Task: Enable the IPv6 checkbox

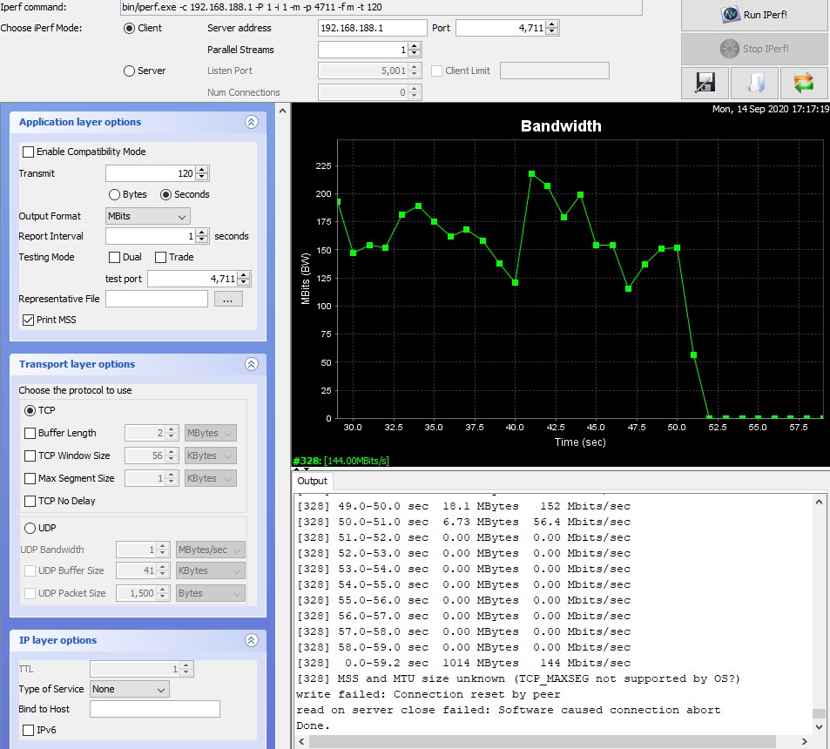Action: (28, 731)
